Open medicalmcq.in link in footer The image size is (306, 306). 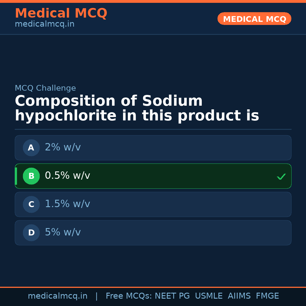tap(58, 296)
